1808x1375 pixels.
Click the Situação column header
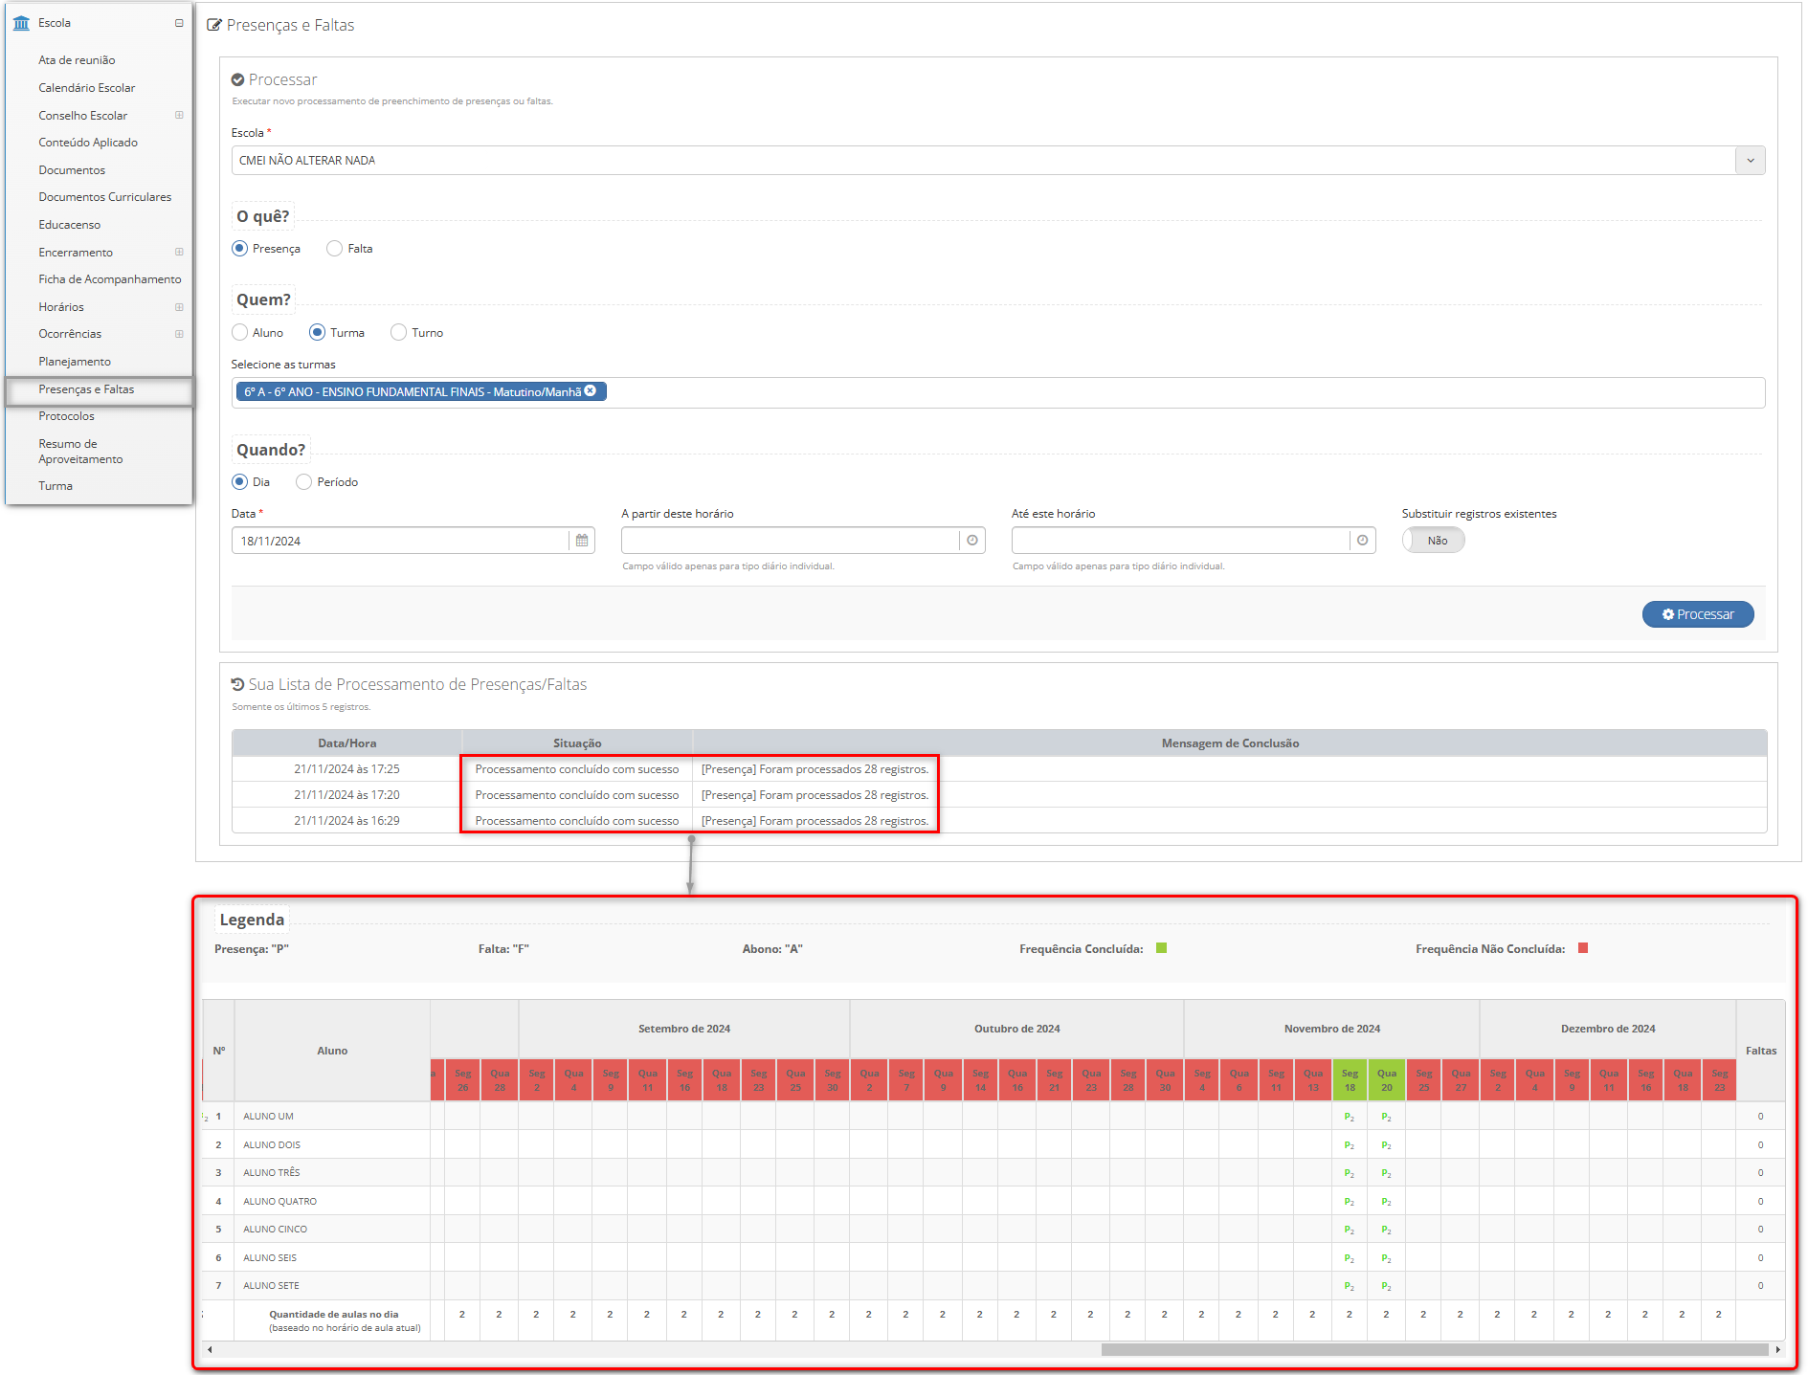pos(577,743)
